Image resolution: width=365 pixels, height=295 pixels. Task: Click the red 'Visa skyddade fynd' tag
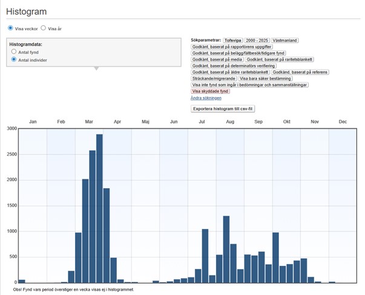tap(210, 91)
